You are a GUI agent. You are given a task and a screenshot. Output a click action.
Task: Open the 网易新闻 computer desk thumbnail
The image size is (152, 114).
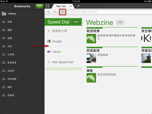[x=91, y=58]
